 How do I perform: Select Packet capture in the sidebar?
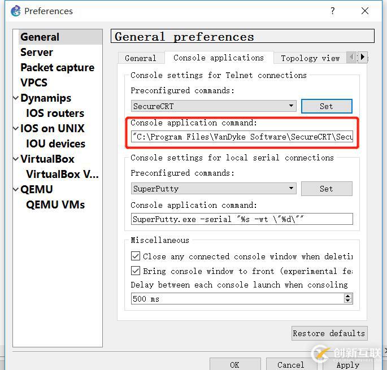tap(57, 68)
